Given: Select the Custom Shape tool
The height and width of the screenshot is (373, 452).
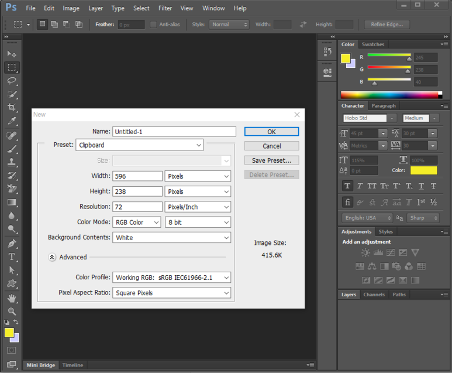Looking at the screenshot, I should click(12, 283).
